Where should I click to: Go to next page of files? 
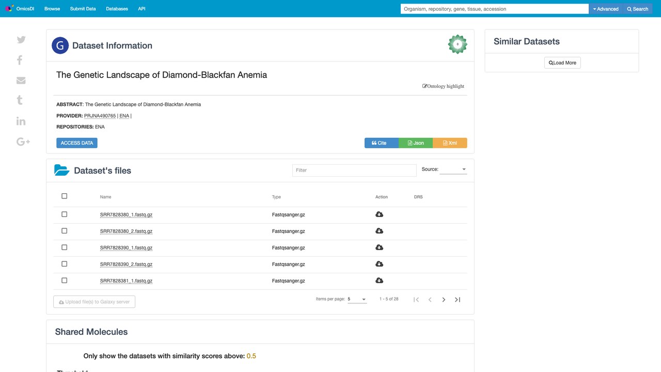pos(444,300)
